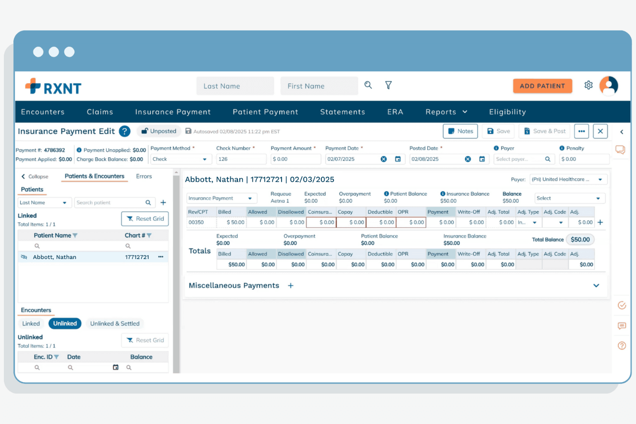Click the ADD PATIENT button
This screenshot has width=636, height=424.
pos(542,86)
